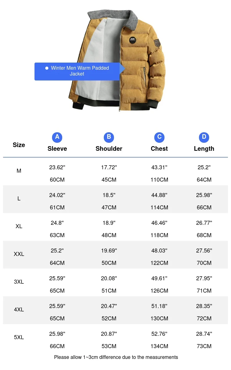This screenshot has width=231, height=370.
Task: Click the white dot in blue label
Action: pyautogui.click(x=47, y=68)
